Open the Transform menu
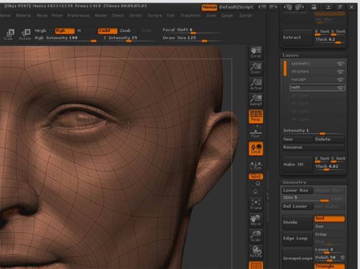 click(190, 15)
